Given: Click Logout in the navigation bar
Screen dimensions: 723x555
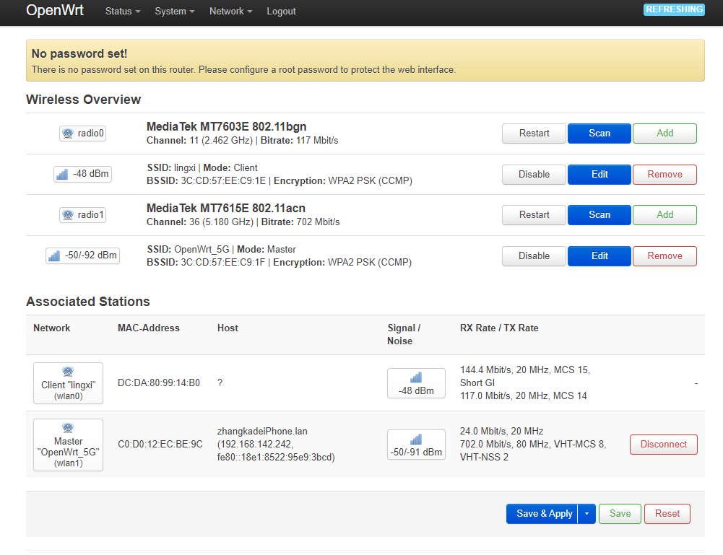Looking at the screenshot, I should (x=281, y=12).
